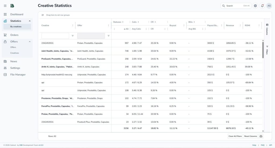Viewport: 275px width, 148px height.
Task: Toggle the Columns side panel
Action: point(267,28)
